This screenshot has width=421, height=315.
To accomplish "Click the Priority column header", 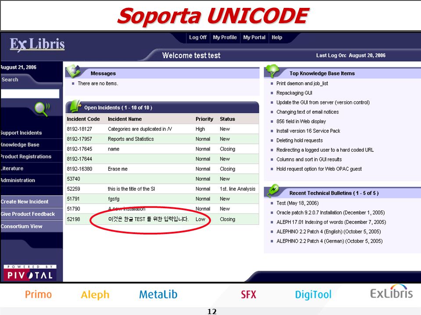I will pos(204,119).
